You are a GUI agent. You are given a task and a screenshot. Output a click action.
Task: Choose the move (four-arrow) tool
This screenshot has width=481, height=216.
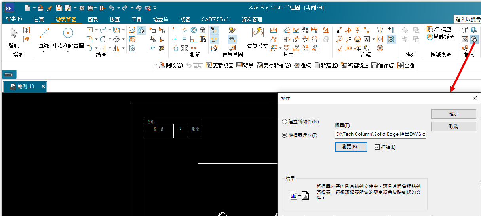[116, 39]
